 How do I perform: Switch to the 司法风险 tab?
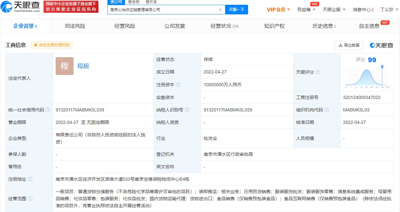[75, 26]
